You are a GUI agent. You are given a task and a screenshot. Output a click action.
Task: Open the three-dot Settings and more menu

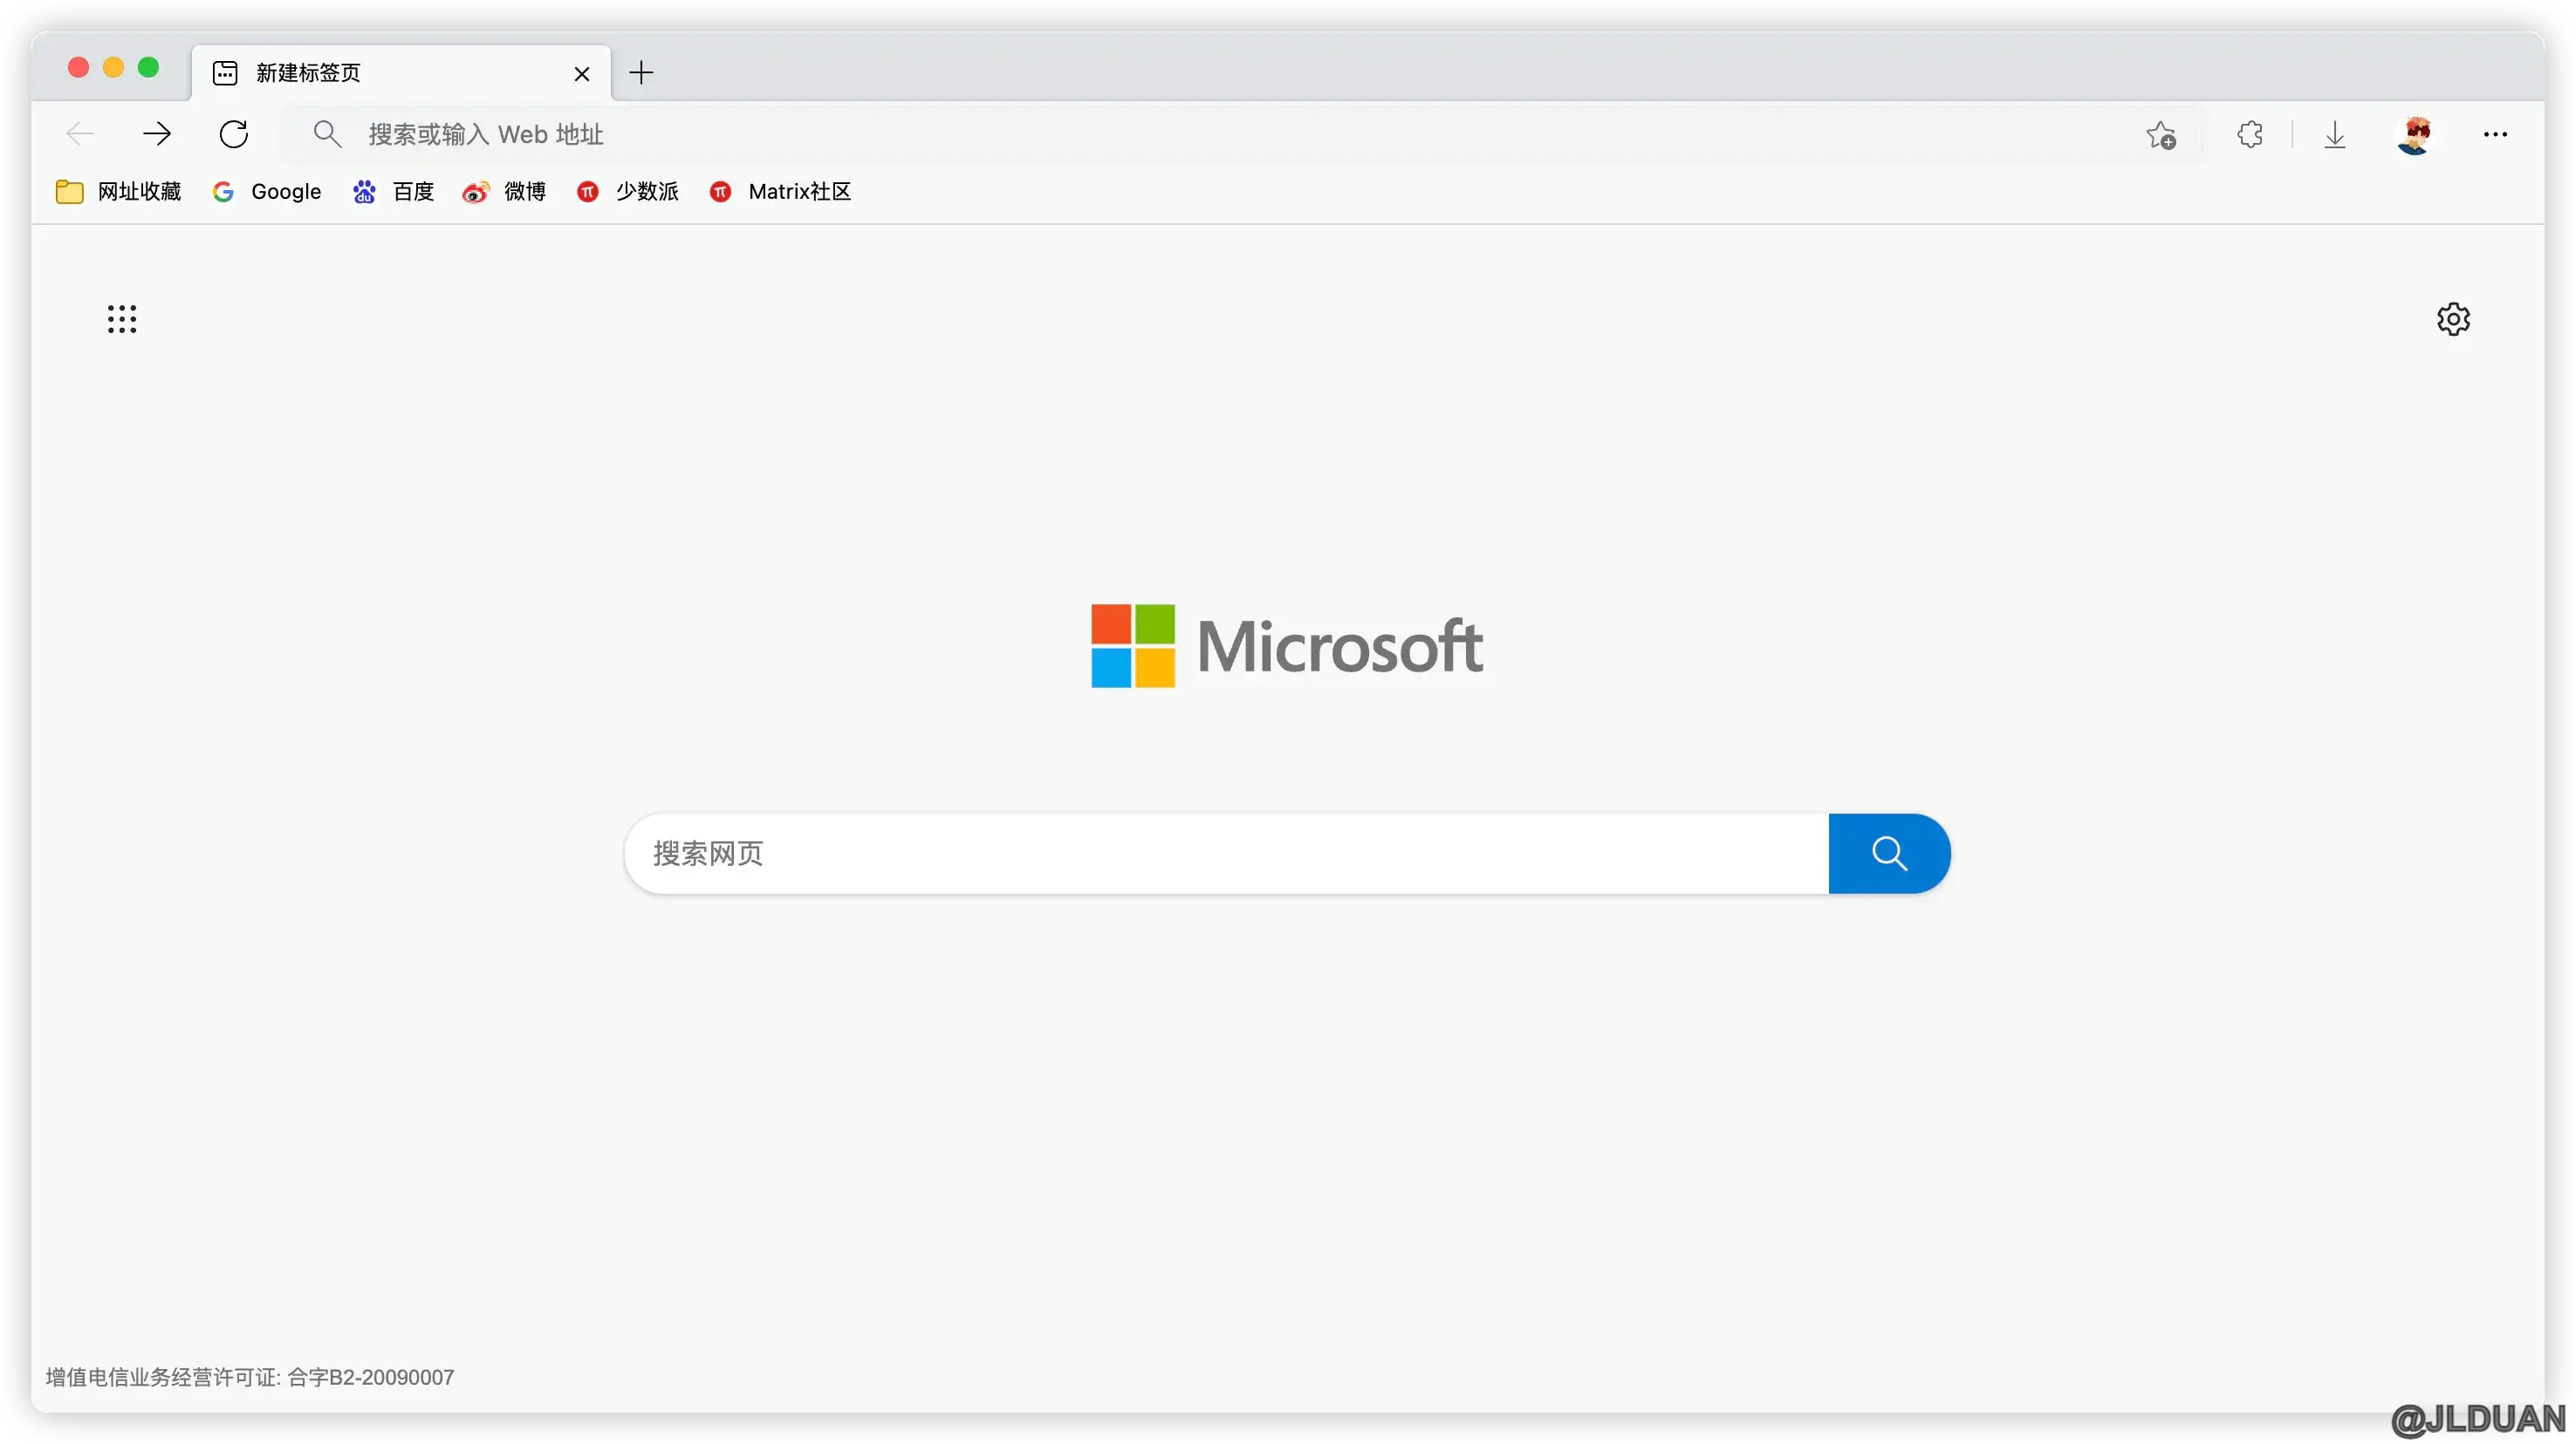(2496, 134)
